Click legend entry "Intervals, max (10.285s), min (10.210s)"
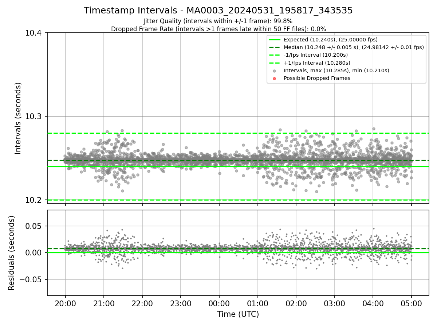Viewport: 437px width, 327px height. 336,70
